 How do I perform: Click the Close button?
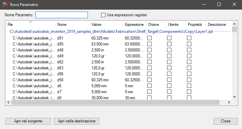pos(225,121)
